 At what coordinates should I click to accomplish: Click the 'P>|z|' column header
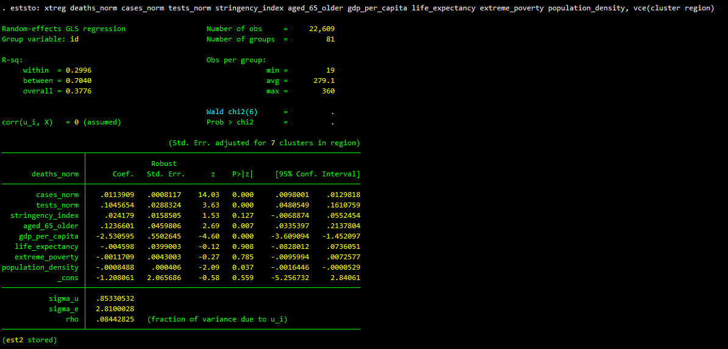coord(243,174)
